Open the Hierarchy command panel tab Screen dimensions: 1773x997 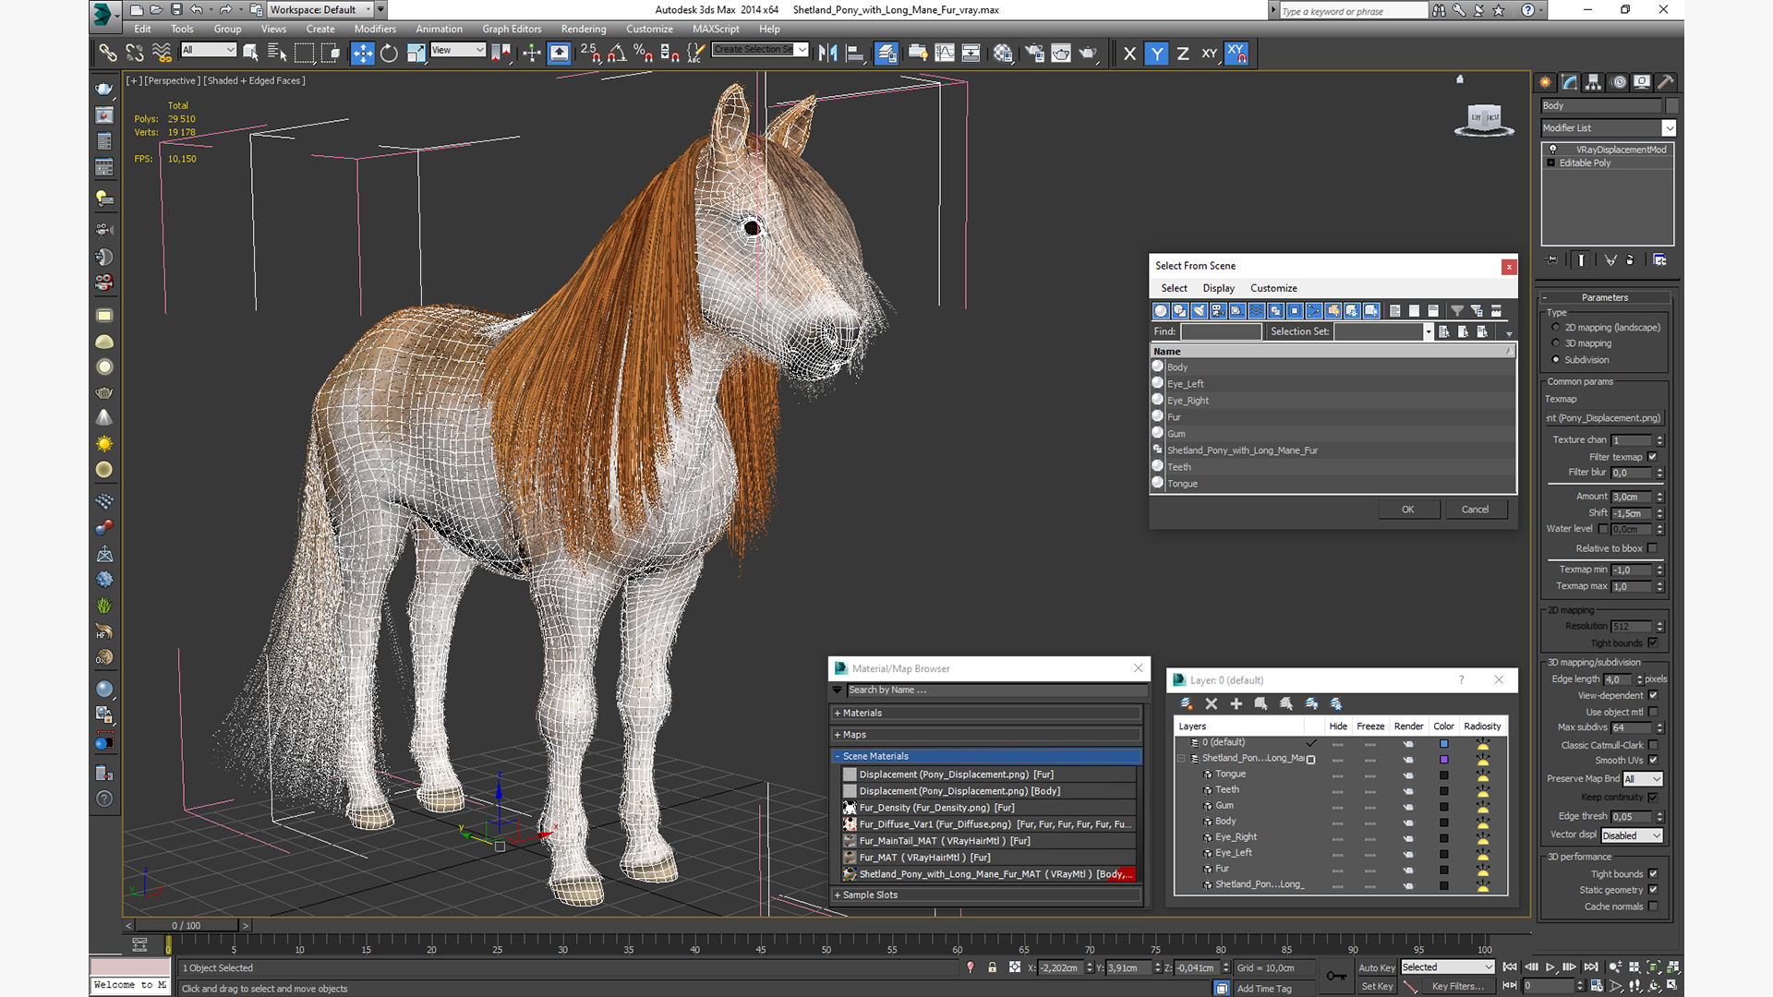tap(1594, 82)
